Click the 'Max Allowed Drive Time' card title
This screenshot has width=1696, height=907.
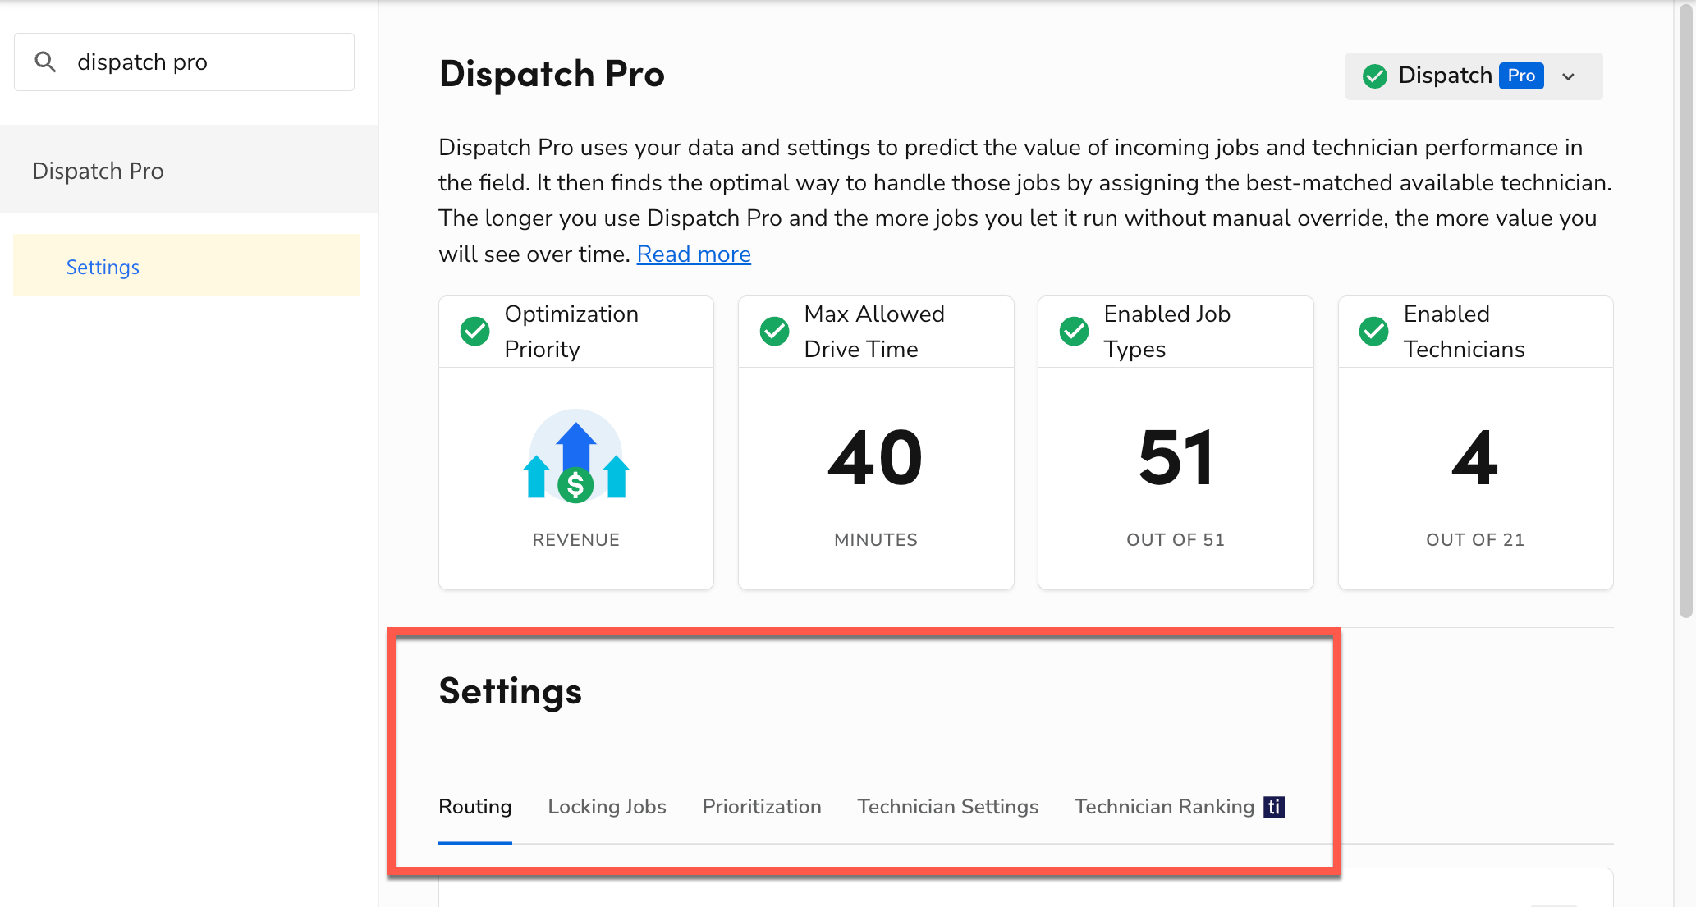(x=874, y=332)
